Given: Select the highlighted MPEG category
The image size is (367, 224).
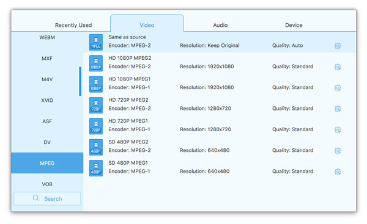Looking at the screenshot, I should tap(47, 163).
